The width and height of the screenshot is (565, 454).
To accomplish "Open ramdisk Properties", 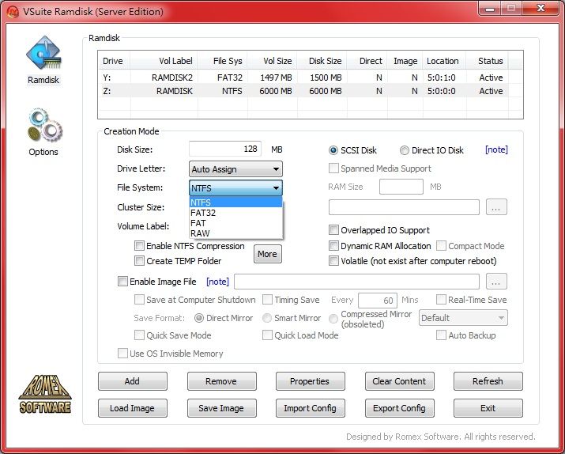I will coord(311,381).
